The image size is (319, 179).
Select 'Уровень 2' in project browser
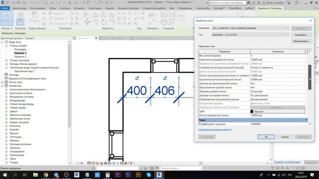20,57
